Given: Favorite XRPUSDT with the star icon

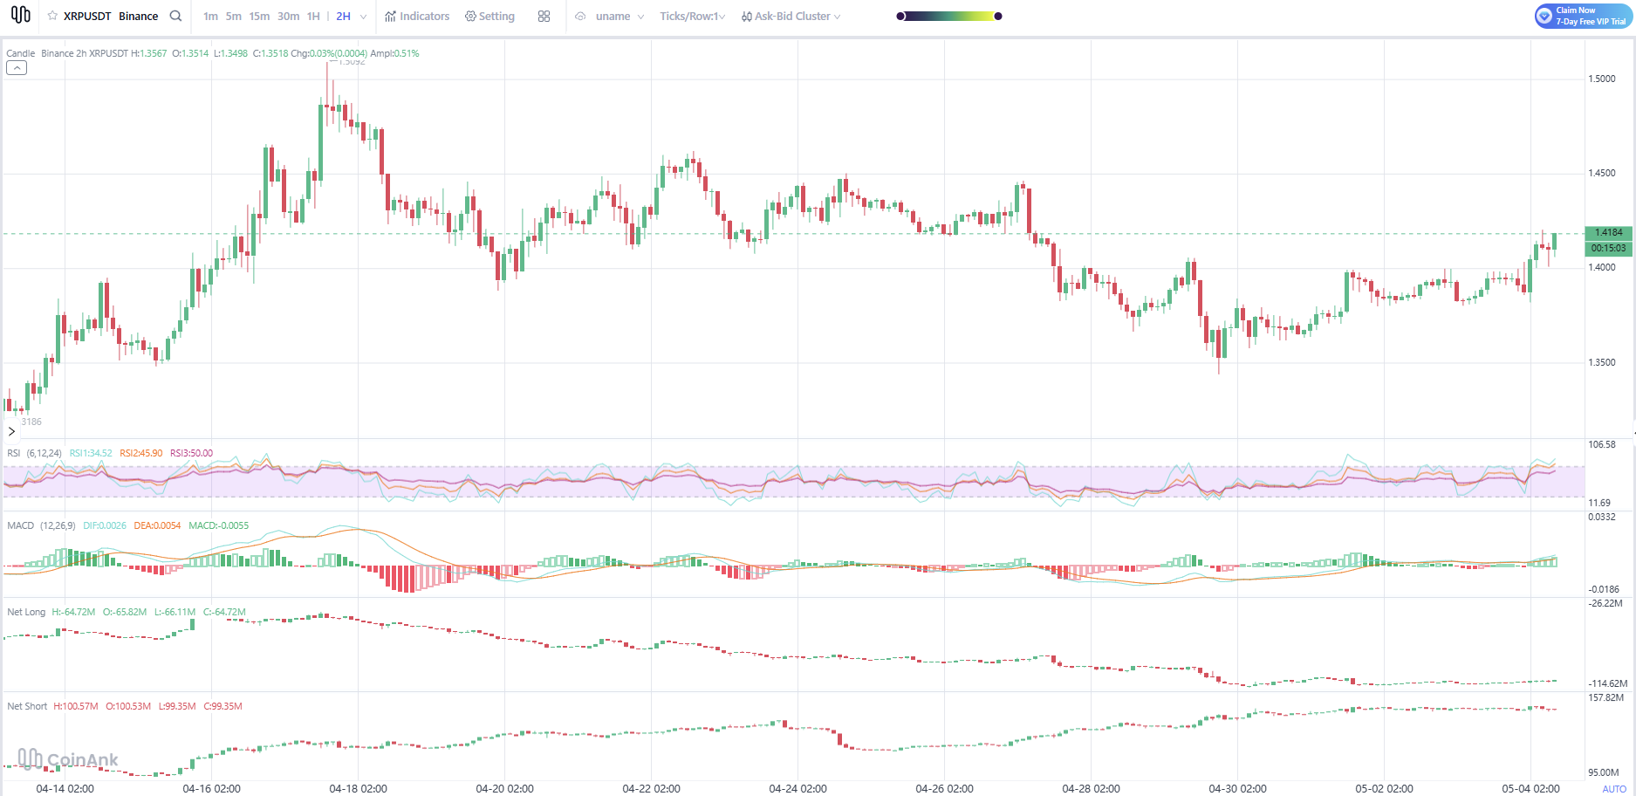Looking at the screenshot, I should point(52,16).
